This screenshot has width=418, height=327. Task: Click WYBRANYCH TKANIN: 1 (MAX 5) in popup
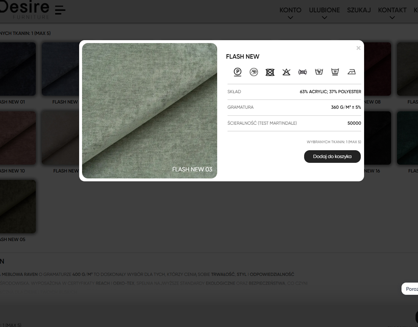point(334,142)
